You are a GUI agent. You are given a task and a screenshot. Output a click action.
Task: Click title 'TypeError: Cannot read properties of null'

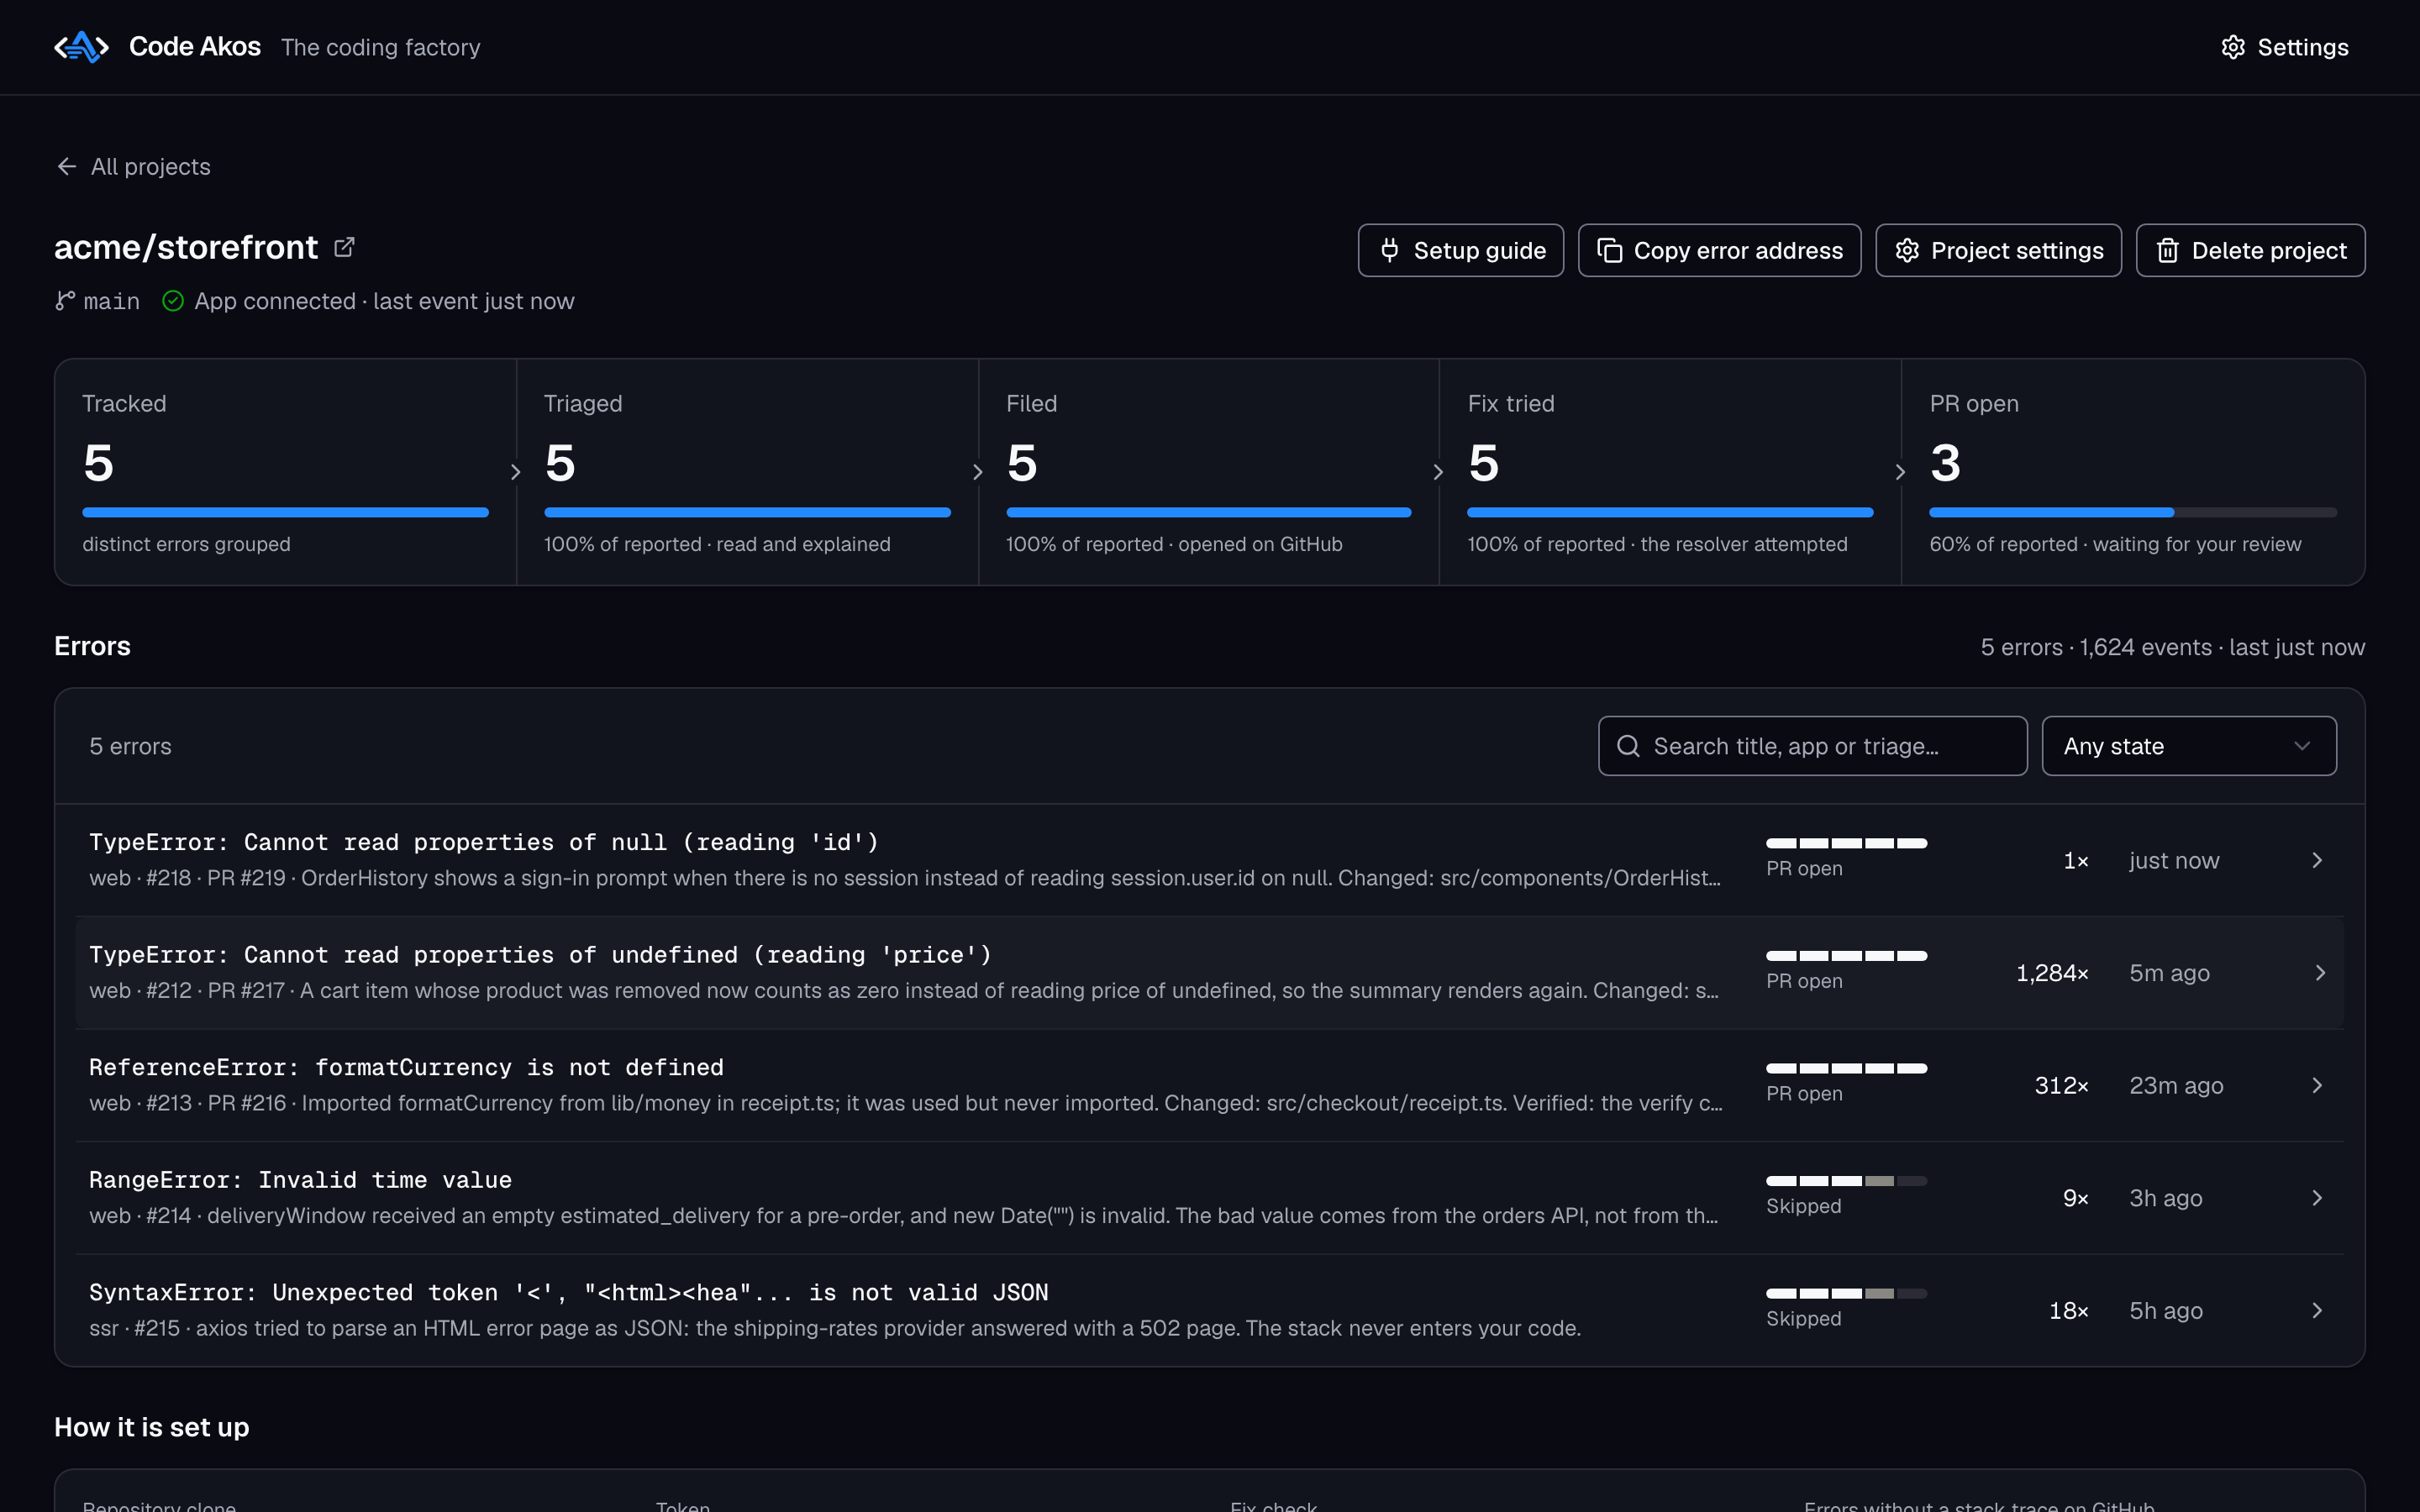(x=484, y=842)
